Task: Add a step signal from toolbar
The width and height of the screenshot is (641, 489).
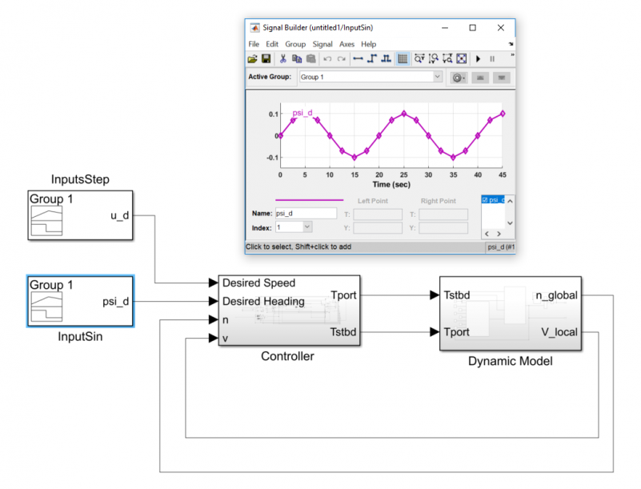Action: (x=372, y=58)
